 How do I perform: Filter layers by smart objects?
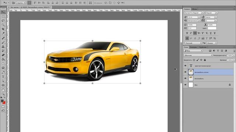coord(226,51)
